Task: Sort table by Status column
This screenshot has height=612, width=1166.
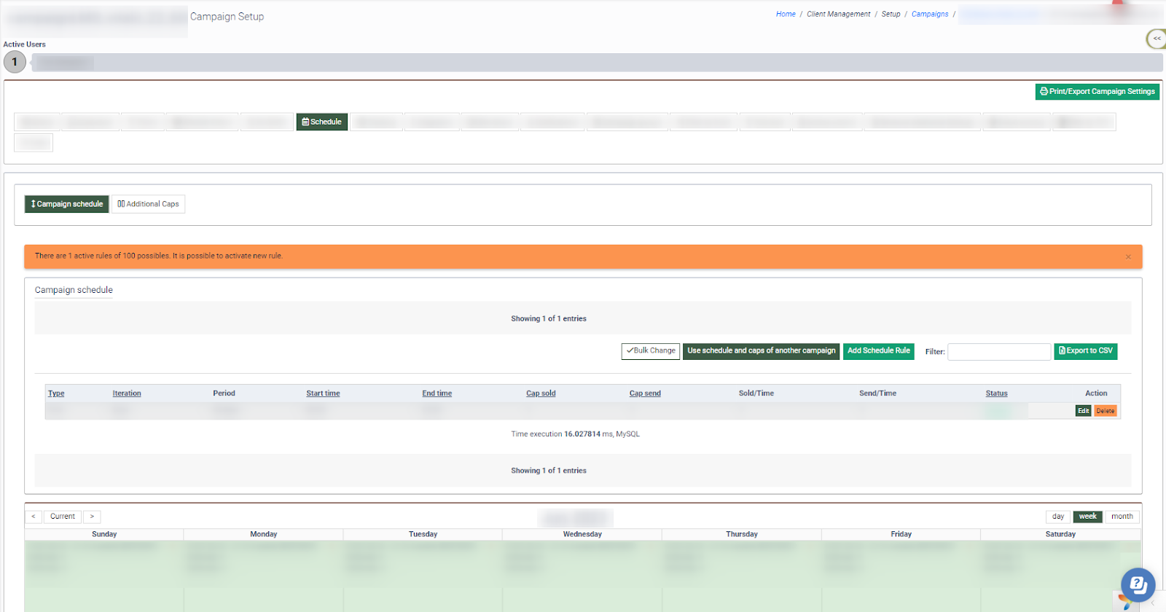Action: pos(996,393)
